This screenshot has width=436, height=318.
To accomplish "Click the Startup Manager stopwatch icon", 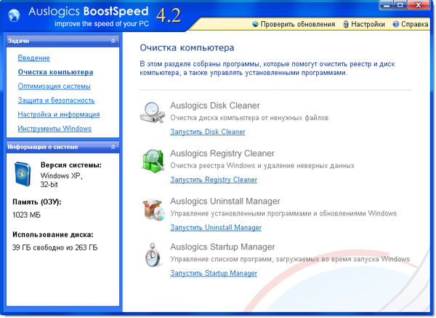I will pos(153,255).
